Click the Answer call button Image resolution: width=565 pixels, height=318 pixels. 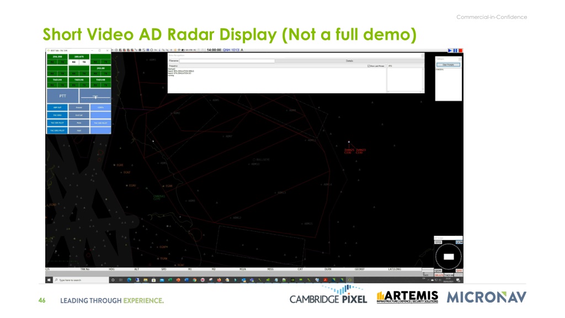tap(79, 108)
